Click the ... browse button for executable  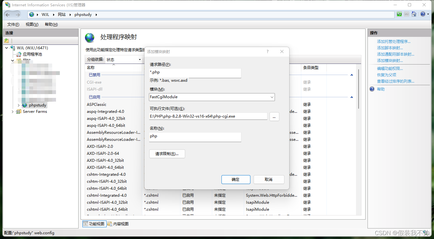pos(274,117)
